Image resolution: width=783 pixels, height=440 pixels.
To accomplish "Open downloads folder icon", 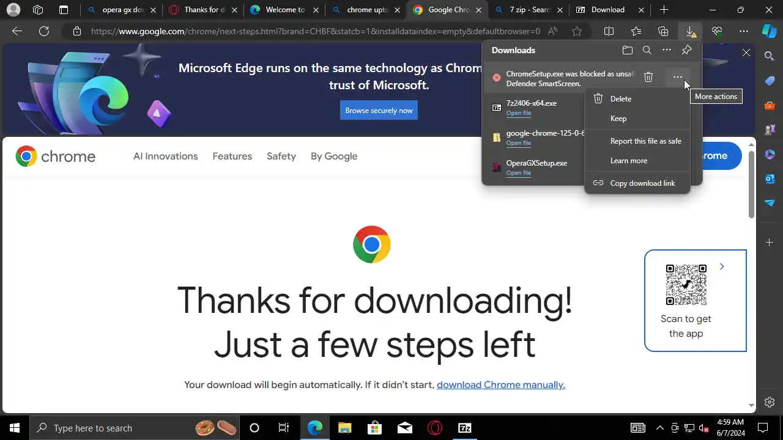I will pyautogui.click(x=627, y=50).
